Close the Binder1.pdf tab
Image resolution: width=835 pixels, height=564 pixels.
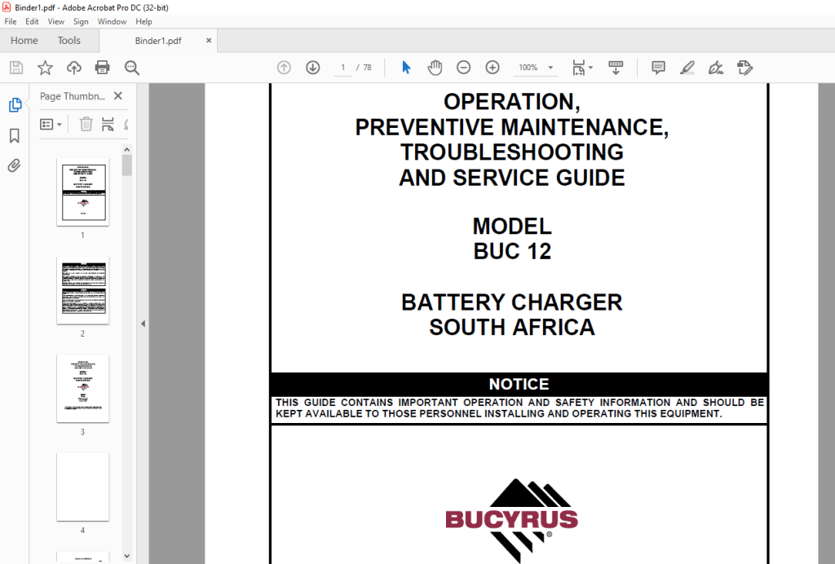(209, 41)
